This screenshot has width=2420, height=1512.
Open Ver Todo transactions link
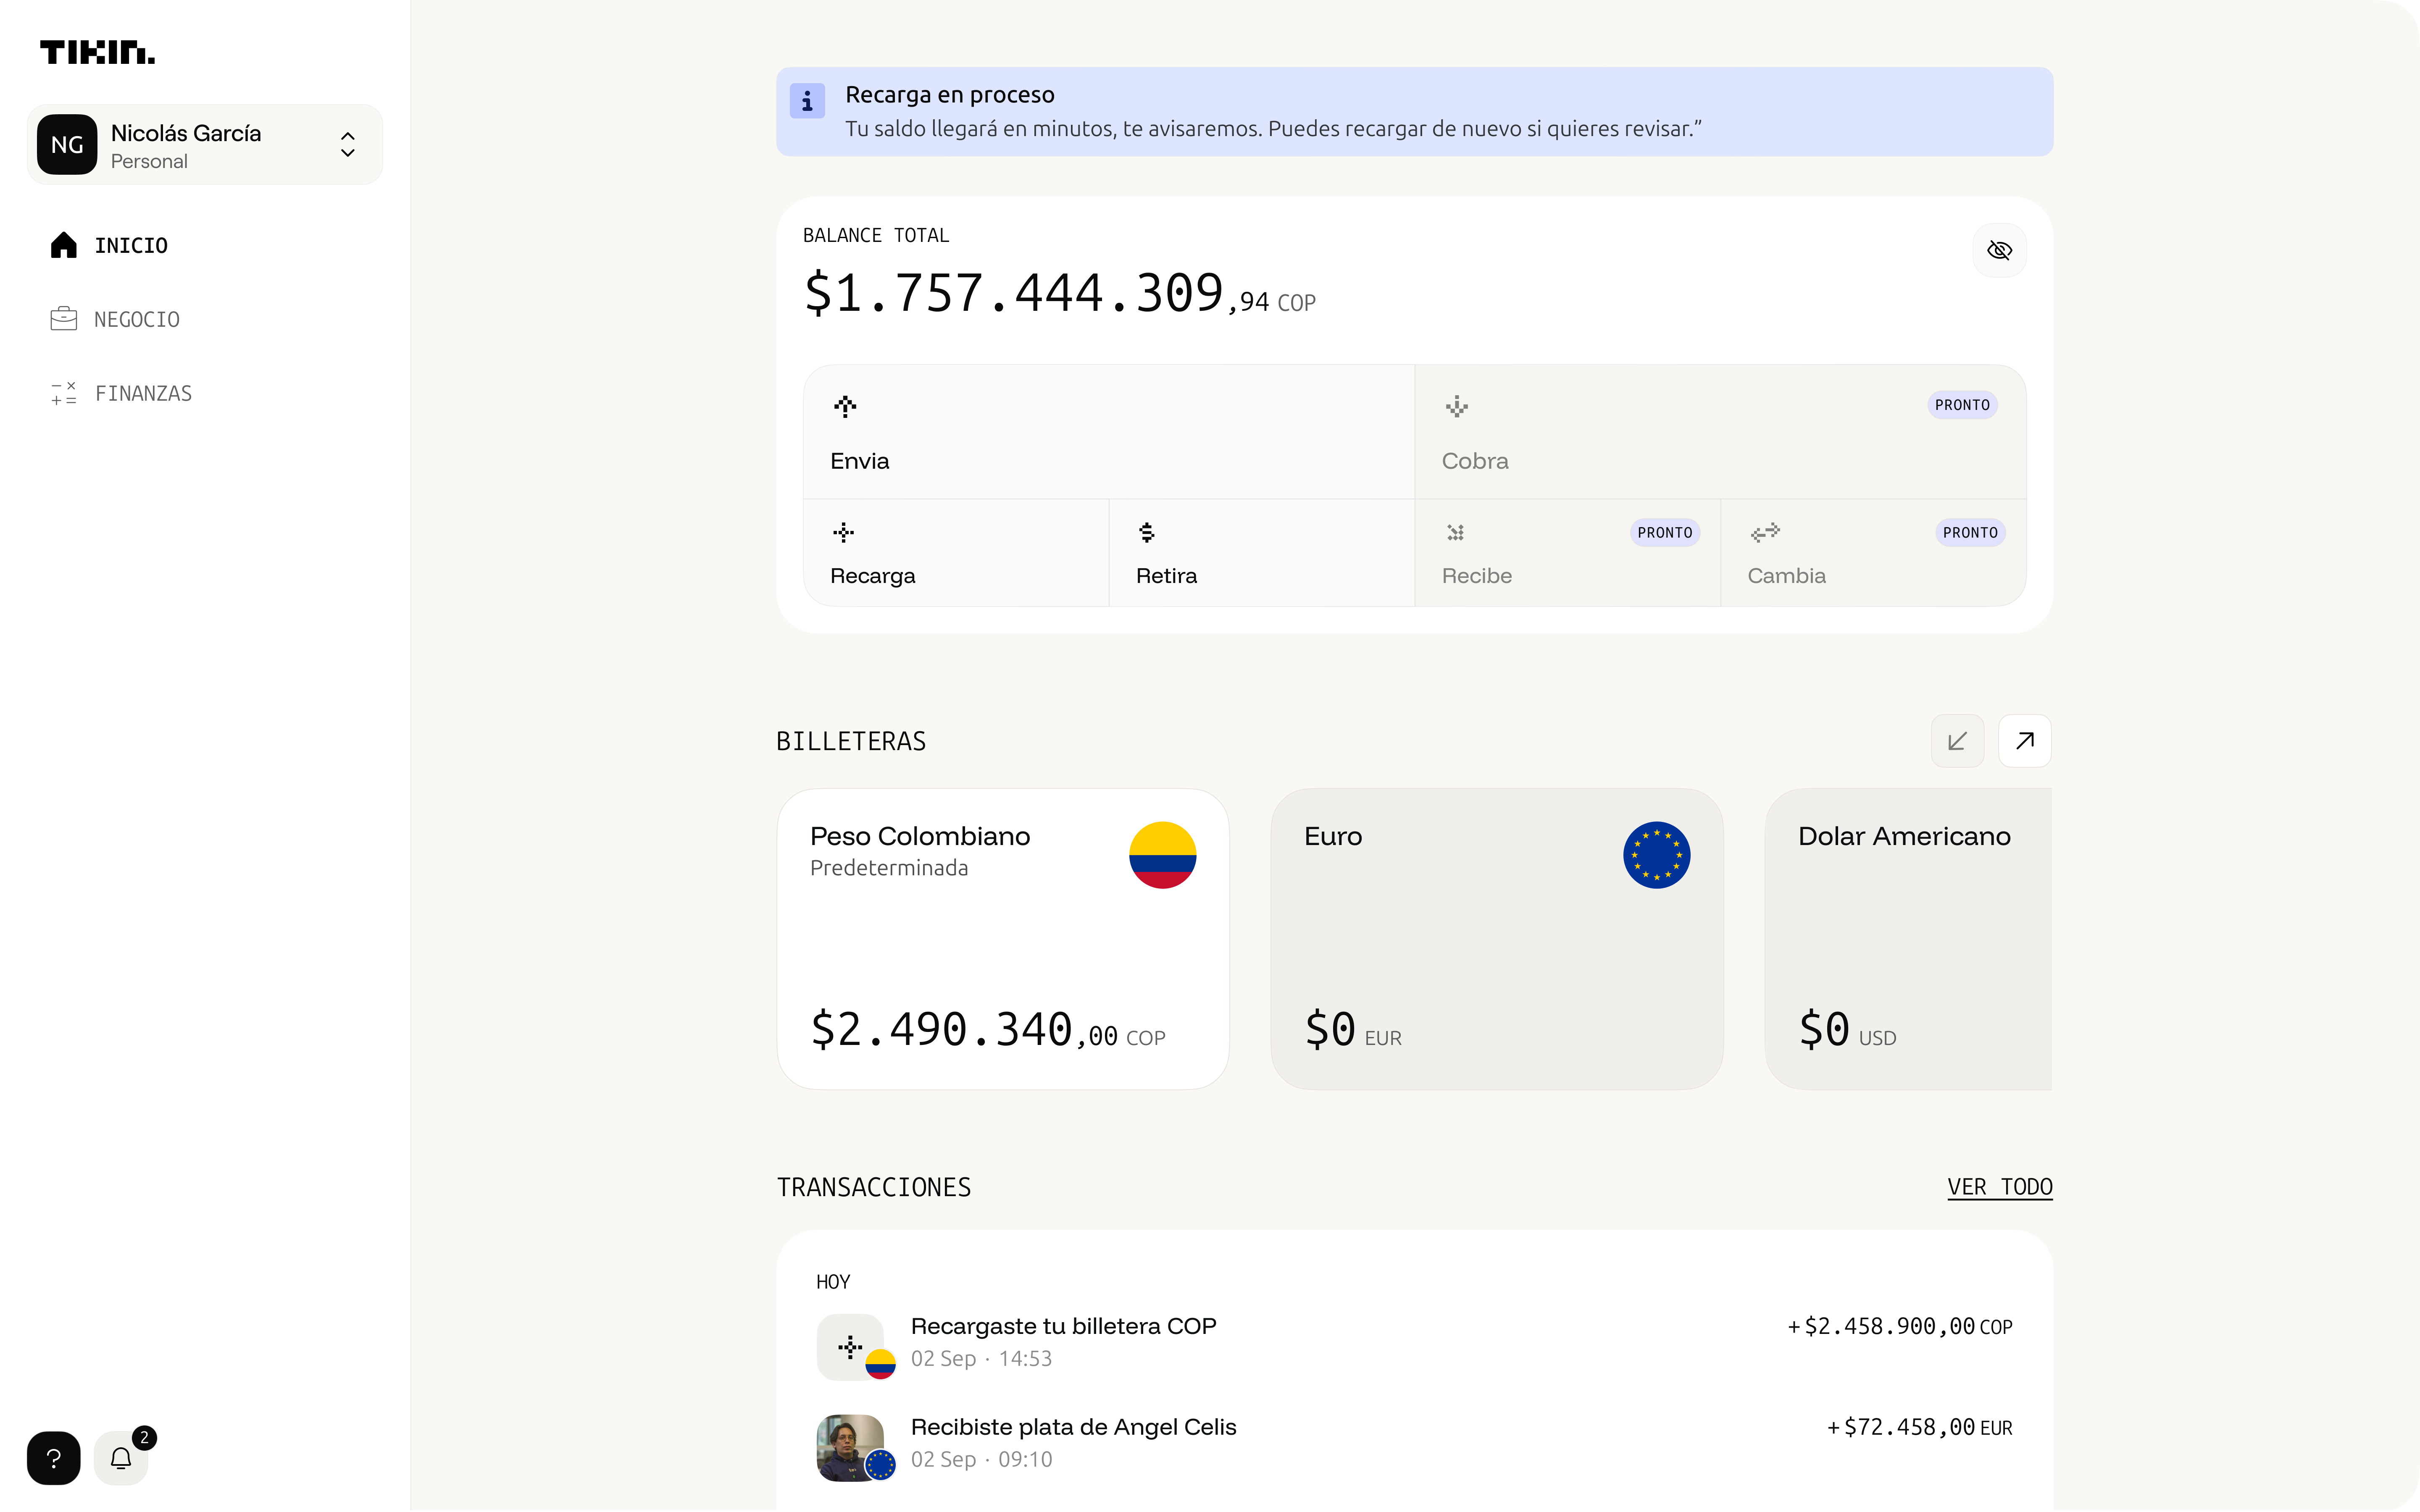click(2000, 1187)
